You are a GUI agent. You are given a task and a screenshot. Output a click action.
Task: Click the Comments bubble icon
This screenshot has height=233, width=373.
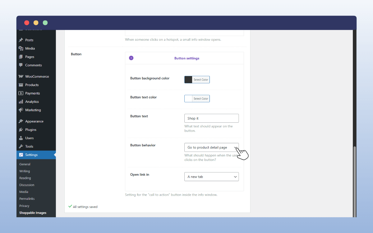pyautogui.click(x=21, y=65)
